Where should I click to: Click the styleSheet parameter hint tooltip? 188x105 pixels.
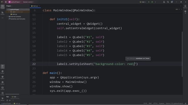tap(138, 58)
